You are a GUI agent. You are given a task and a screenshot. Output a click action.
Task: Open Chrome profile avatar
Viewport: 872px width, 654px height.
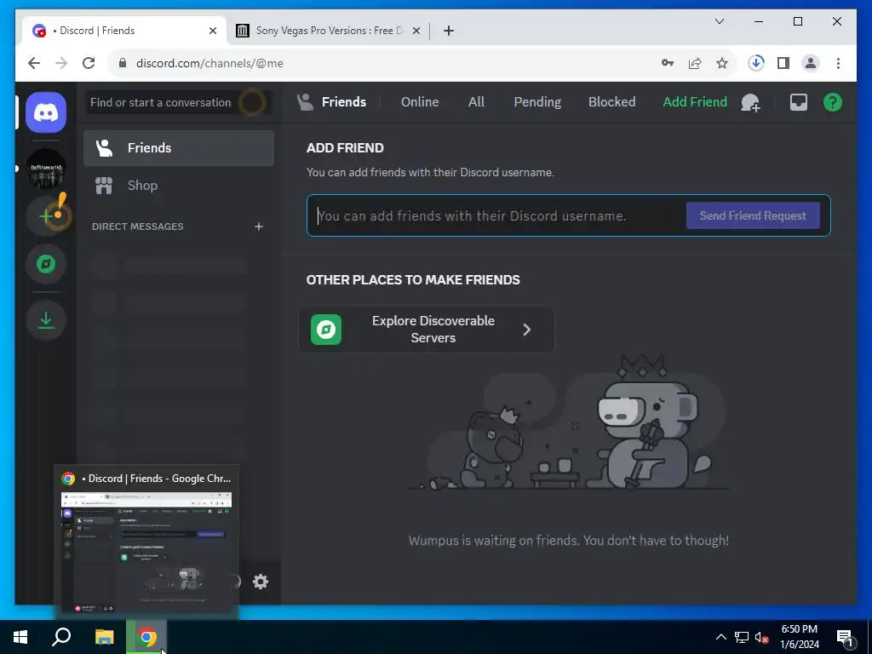pyautogui.click(x=811, y=63)
